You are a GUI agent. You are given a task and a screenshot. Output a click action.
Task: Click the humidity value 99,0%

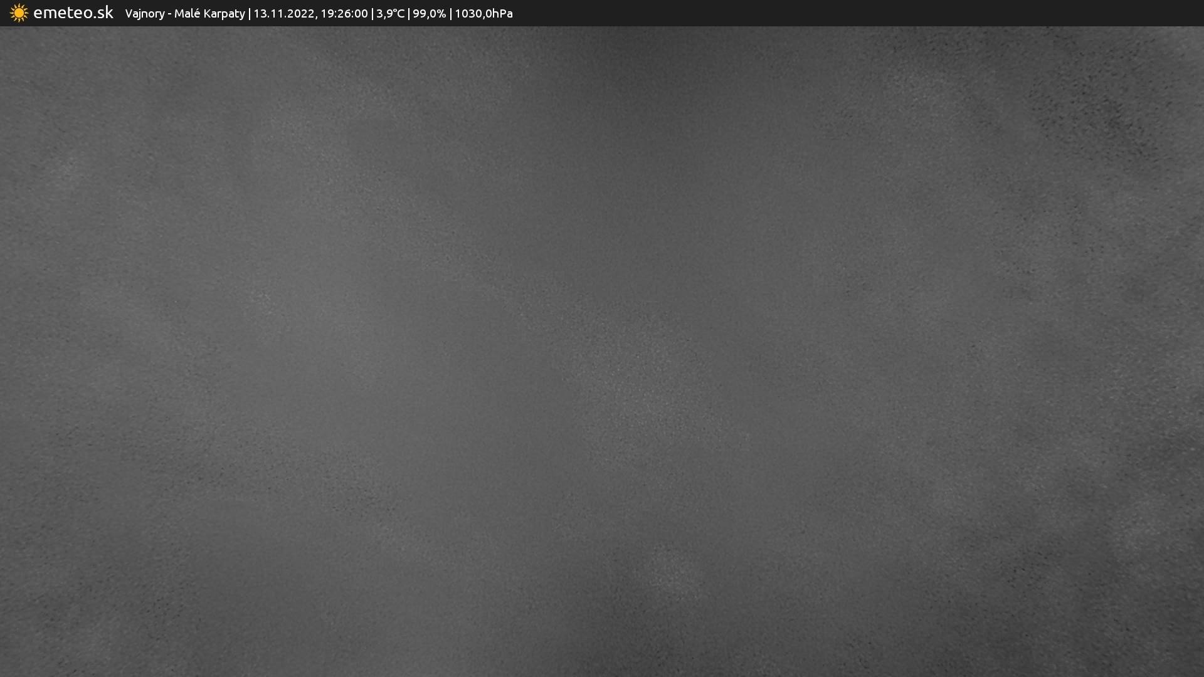tap(429, 14)
